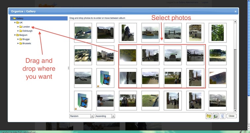
Task: Select the Gallery album in the tree
Action: tap(39, 18)
